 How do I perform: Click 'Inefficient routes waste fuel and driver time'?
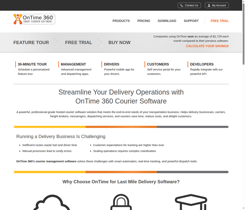click(50, 145)
